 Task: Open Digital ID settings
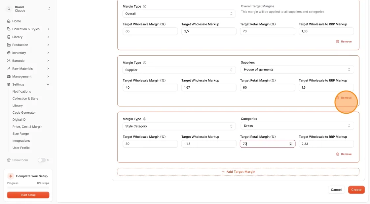tap(19, 120)
